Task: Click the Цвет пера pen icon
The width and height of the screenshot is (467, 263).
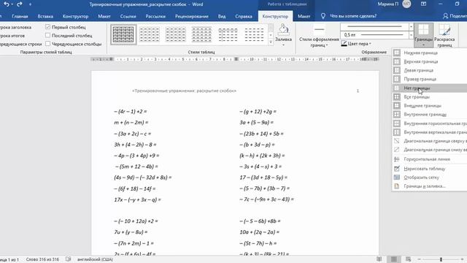Action: click(344, 44)
